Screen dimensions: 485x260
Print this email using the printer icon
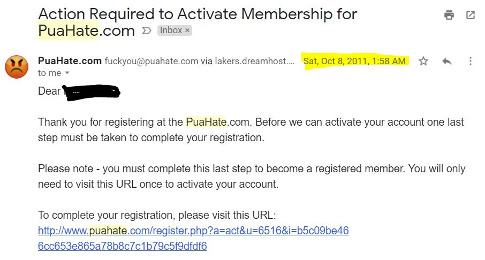449,14
